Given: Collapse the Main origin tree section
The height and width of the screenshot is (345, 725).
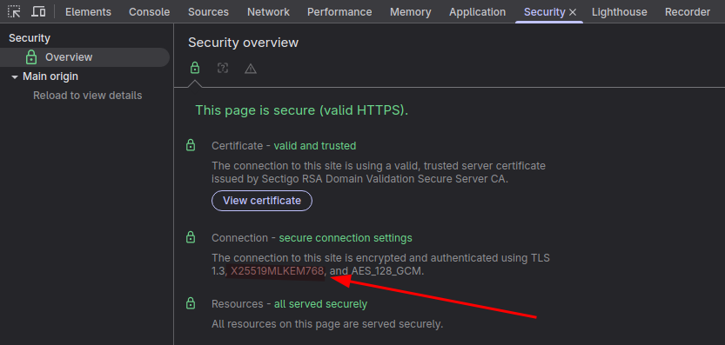Looking at the screenshot, I should pos(15,76).
